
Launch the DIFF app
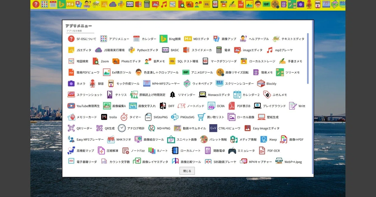coord(167,106)
